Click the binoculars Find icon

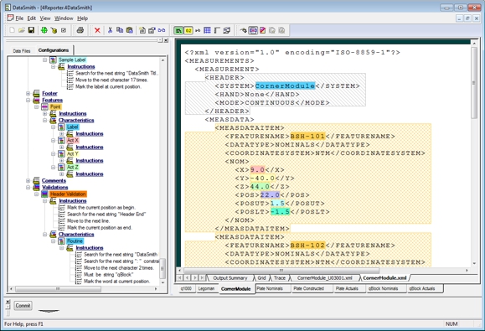(x=162, y=30)
